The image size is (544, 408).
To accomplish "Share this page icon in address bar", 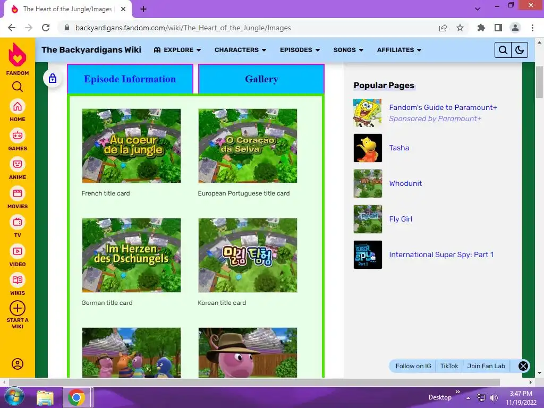I will pos(443,28).
